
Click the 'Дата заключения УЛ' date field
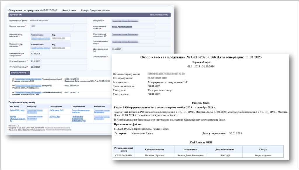click(x=117, y=49)
